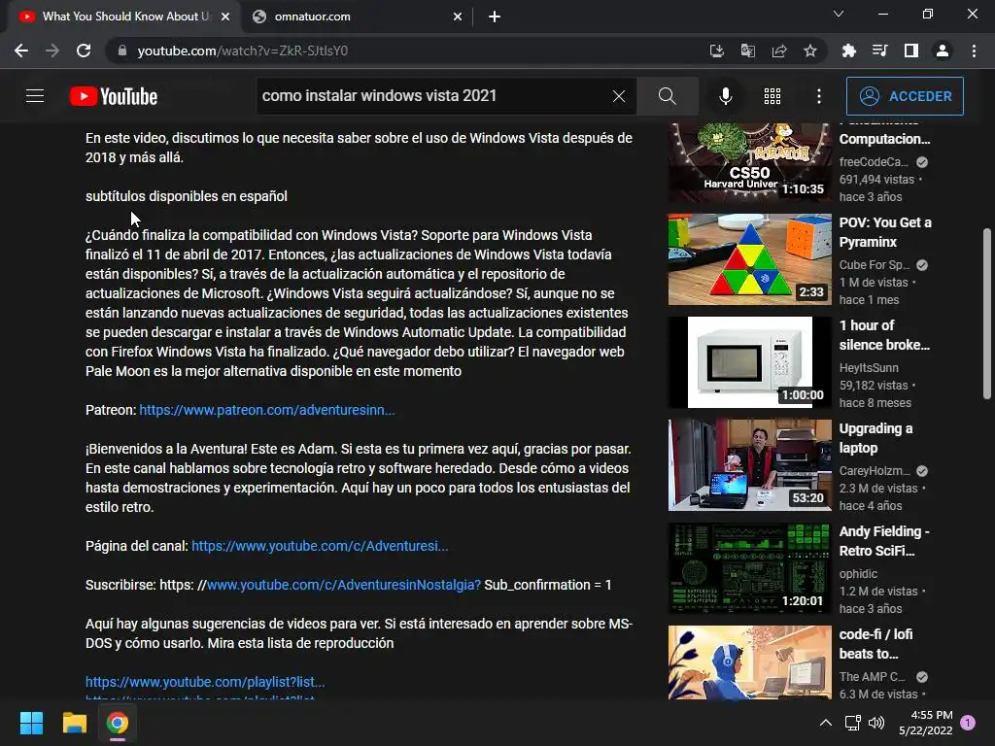
Task: Open the microwave 1:00:00 video thumbnail
Action: point(749,362)
